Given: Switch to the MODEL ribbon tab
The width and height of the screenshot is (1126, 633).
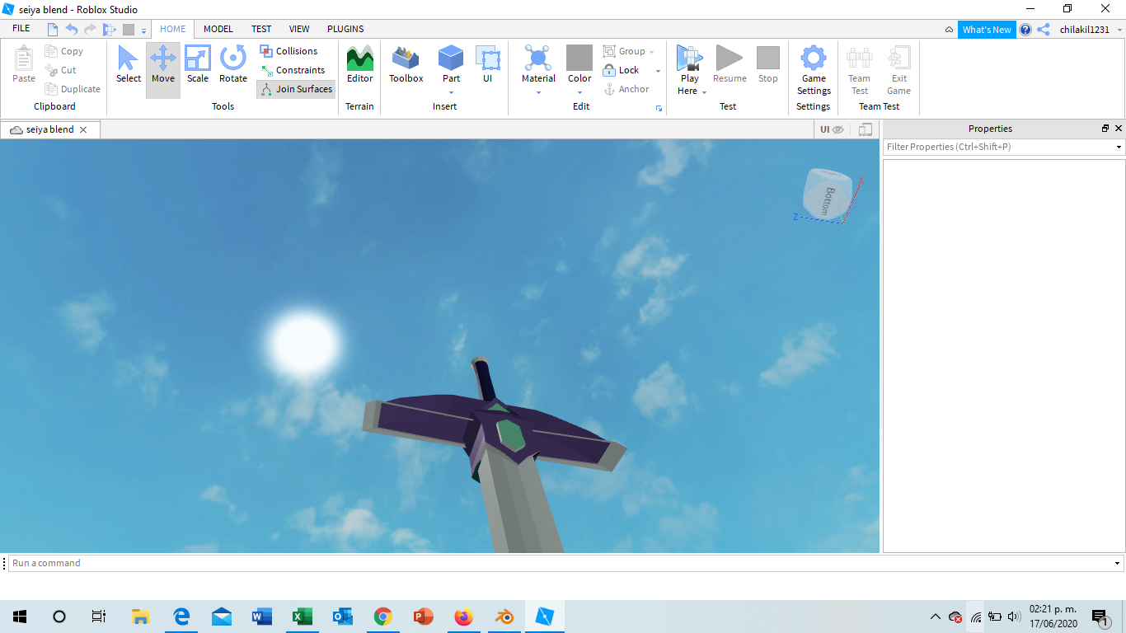Looking at the screenshot, I should click(218, 29).
